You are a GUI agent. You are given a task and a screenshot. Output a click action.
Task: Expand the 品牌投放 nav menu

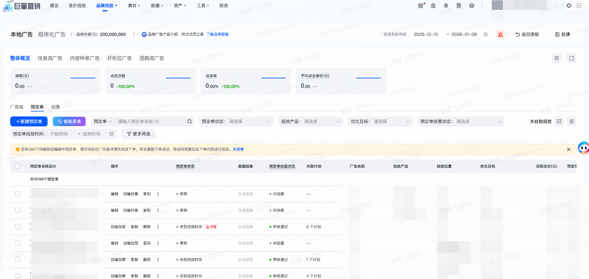[107, 6]
